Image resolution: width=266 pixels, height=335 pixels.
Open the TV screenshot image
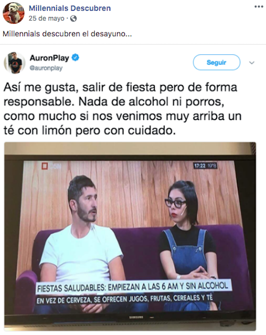(x=130, y=237)
